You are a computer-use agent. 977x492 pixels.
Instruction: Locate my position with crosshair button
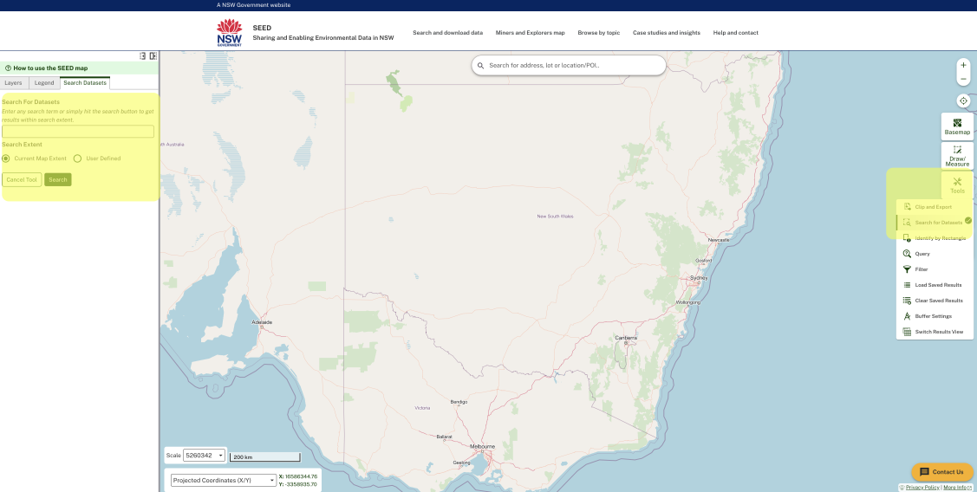tap(963, 100)
